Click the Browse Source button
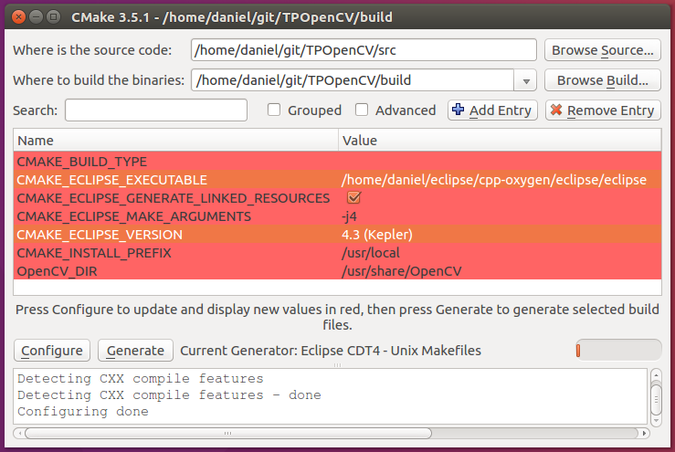Screen dimensions: 675x452 coord(602,50)
